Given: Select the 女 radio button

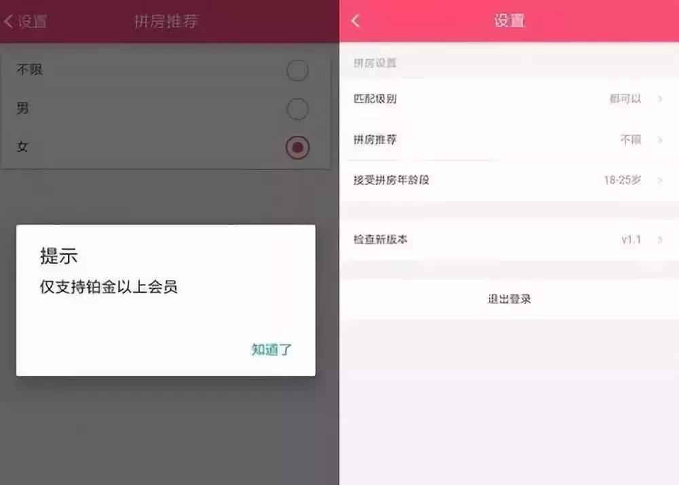Looking at the screenshot, I should coord(297,147).
